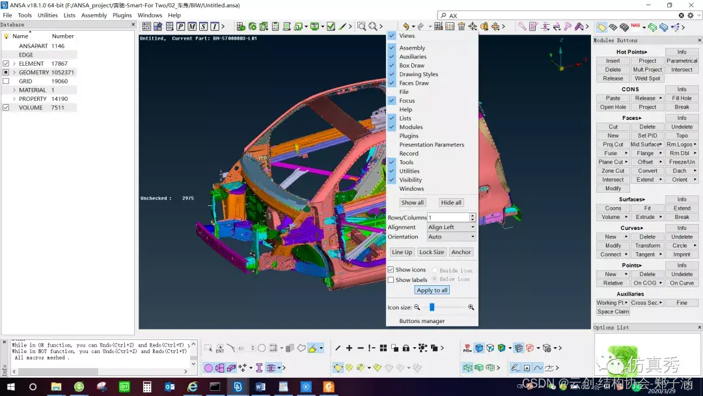Click the NAS deck icon
Viewport: 703px width, 396px height.
(x=635, y=26)
